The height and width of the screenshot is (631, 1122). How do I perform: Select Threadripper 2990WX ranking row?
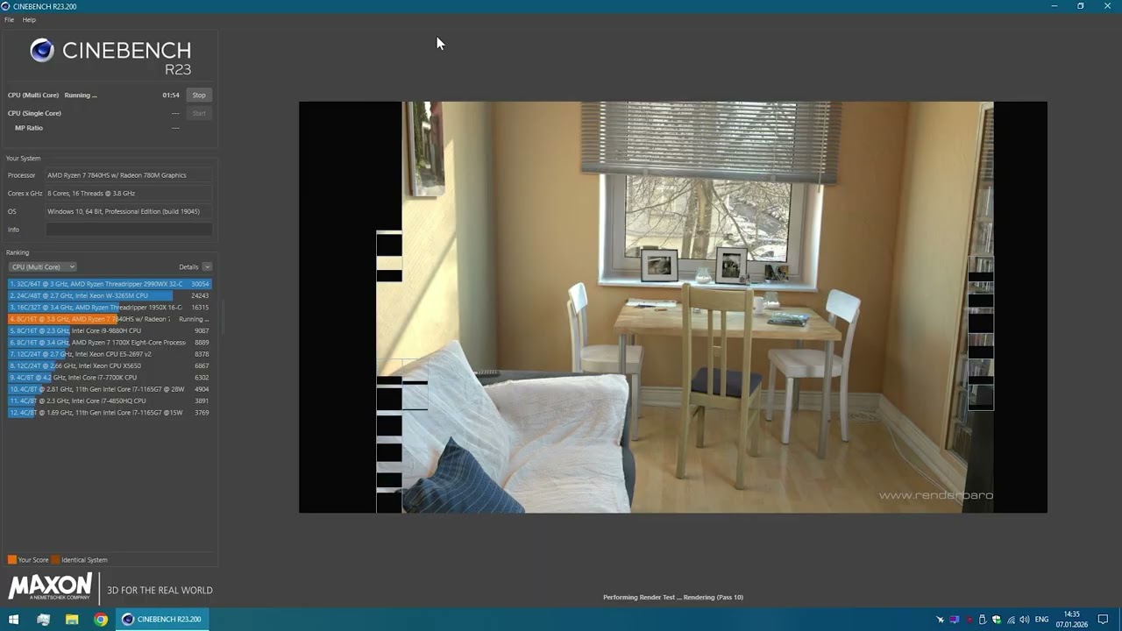110,284
